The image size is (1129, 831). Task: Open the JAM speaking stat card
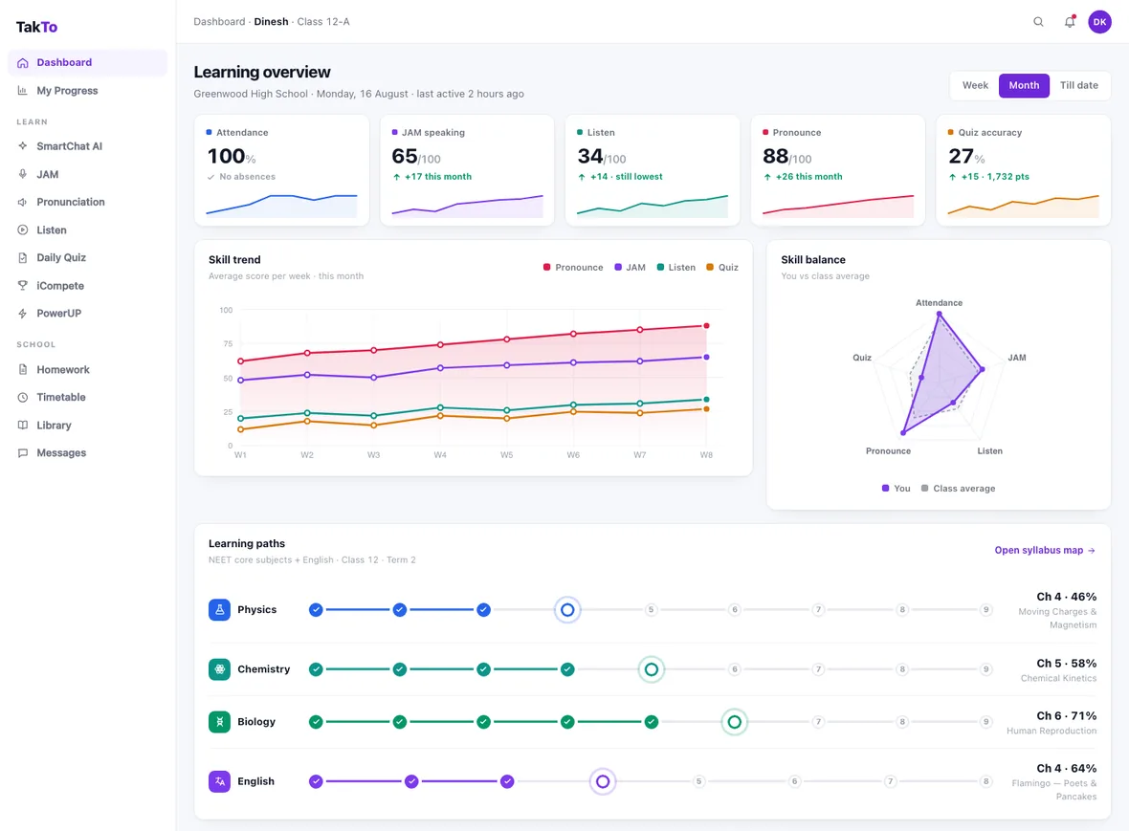pos(467,170)
